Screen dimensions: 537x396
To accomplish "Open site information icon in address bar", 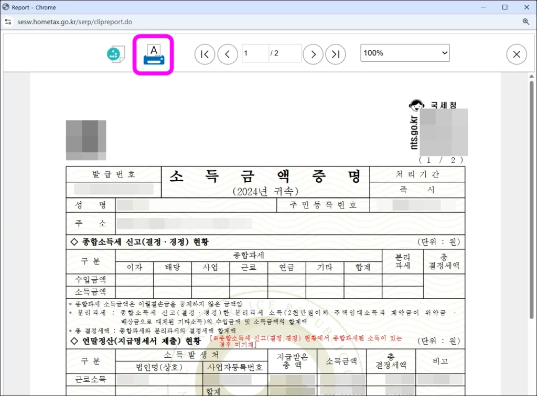I will pyautogui.click(x=8, y=22).
